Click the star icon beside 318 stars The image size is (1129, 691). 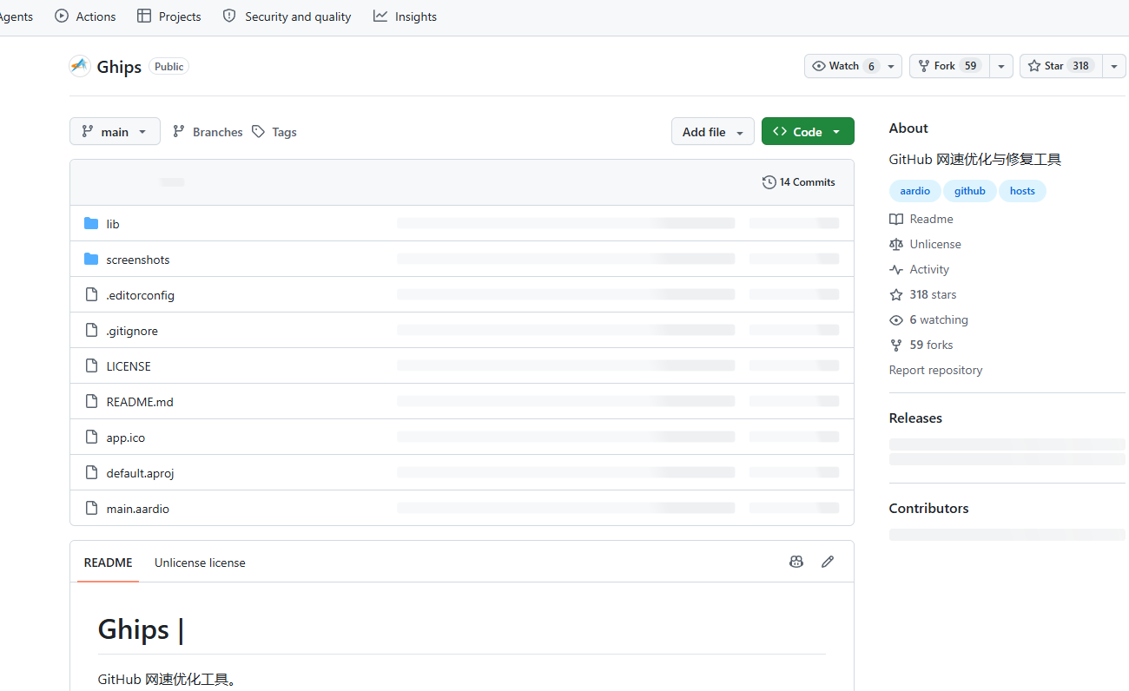tap(896, 295)
